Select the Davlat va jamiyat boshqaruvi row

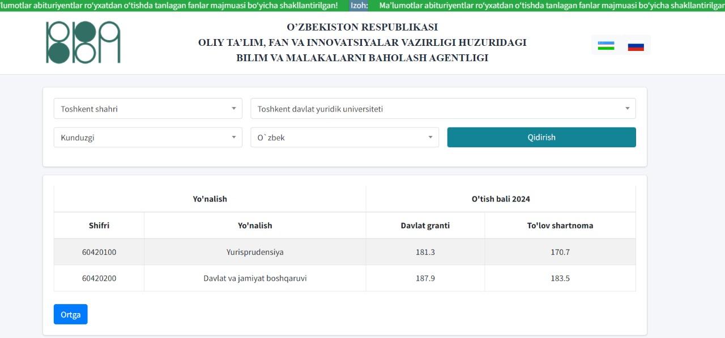pyautogui.click(x=255, y=279)
